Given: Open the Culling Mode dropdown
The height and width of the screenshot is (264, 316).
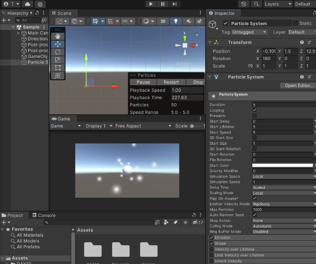Looking at the screenshot, I should pos(284,226).
